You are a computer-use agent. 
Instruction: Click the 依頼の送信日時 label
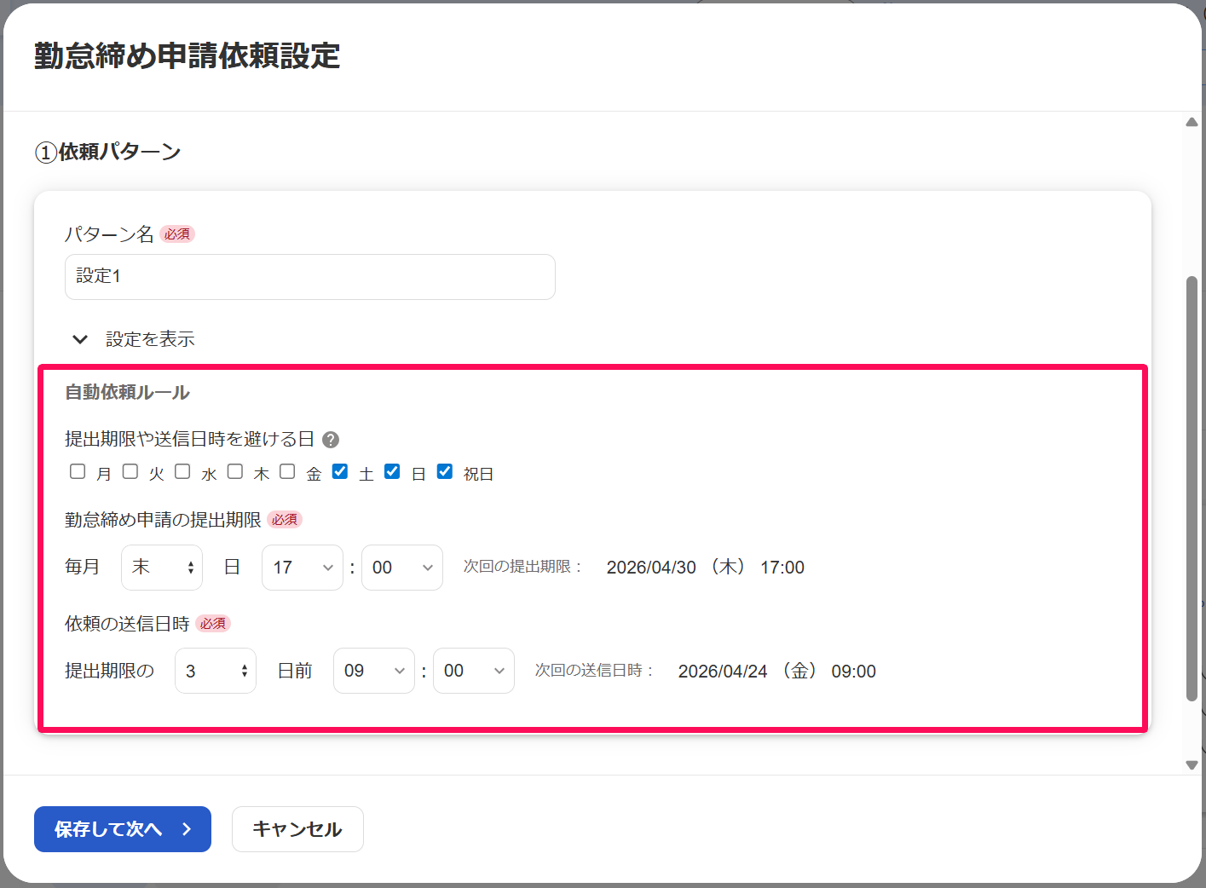coord(127,624)
